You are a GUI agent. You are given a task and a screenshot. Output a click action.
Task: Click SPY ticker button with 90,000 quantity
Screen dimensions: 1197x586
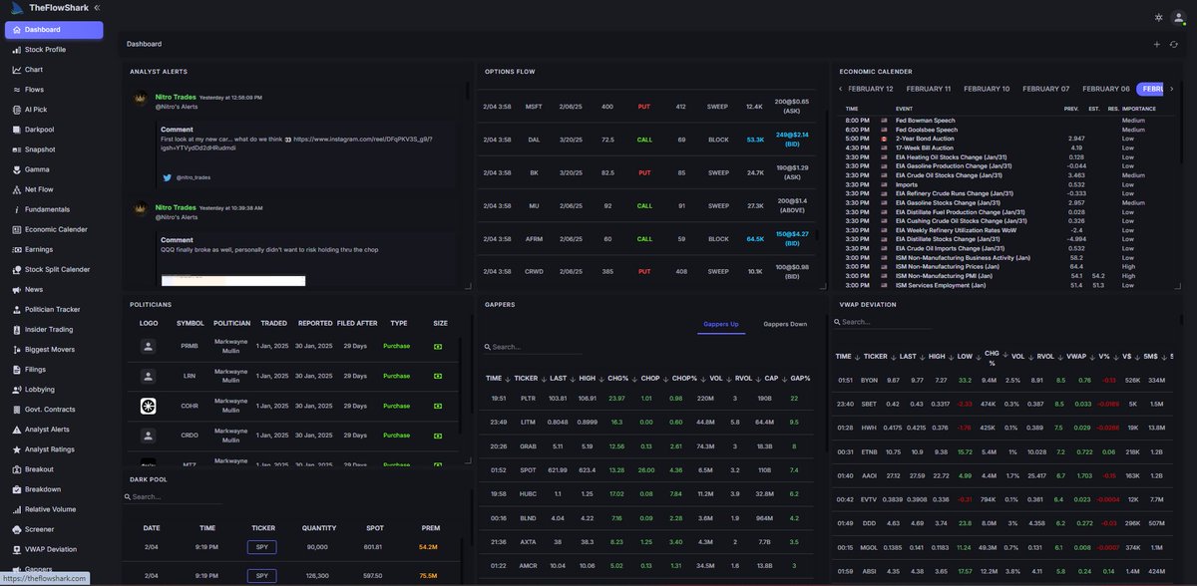261,546
